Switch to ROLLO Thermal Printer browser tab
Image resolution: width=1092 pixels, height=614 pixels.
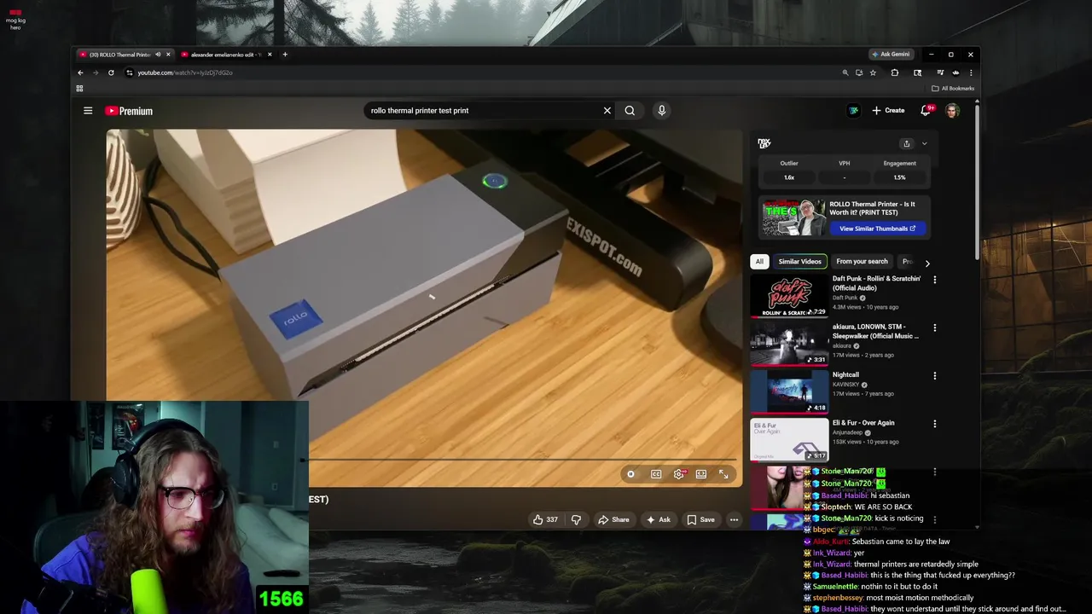[119, 55]
